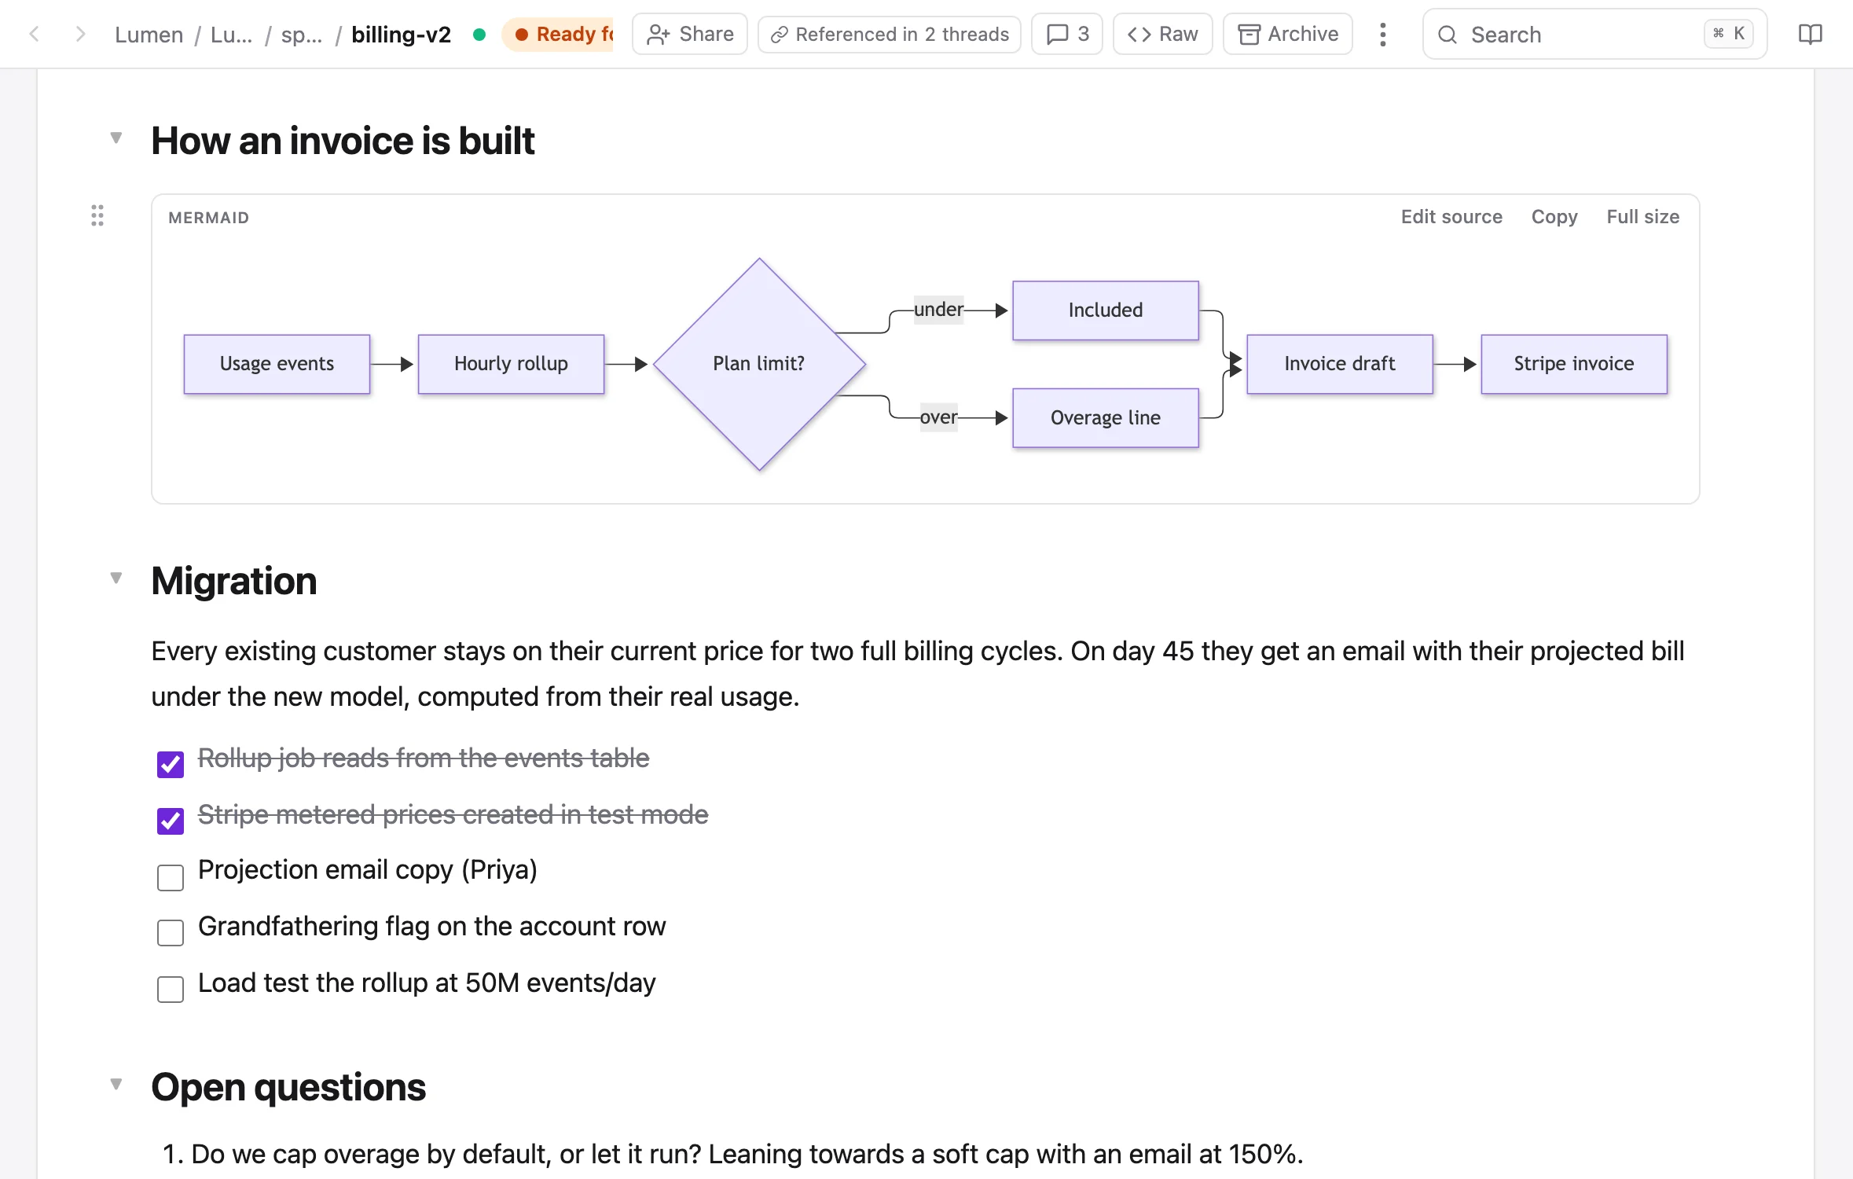This screenshot has width=1853, height=1179.
Task: Check 'Projection email copy (Priya)'
Action: click(x=171, y=877)
